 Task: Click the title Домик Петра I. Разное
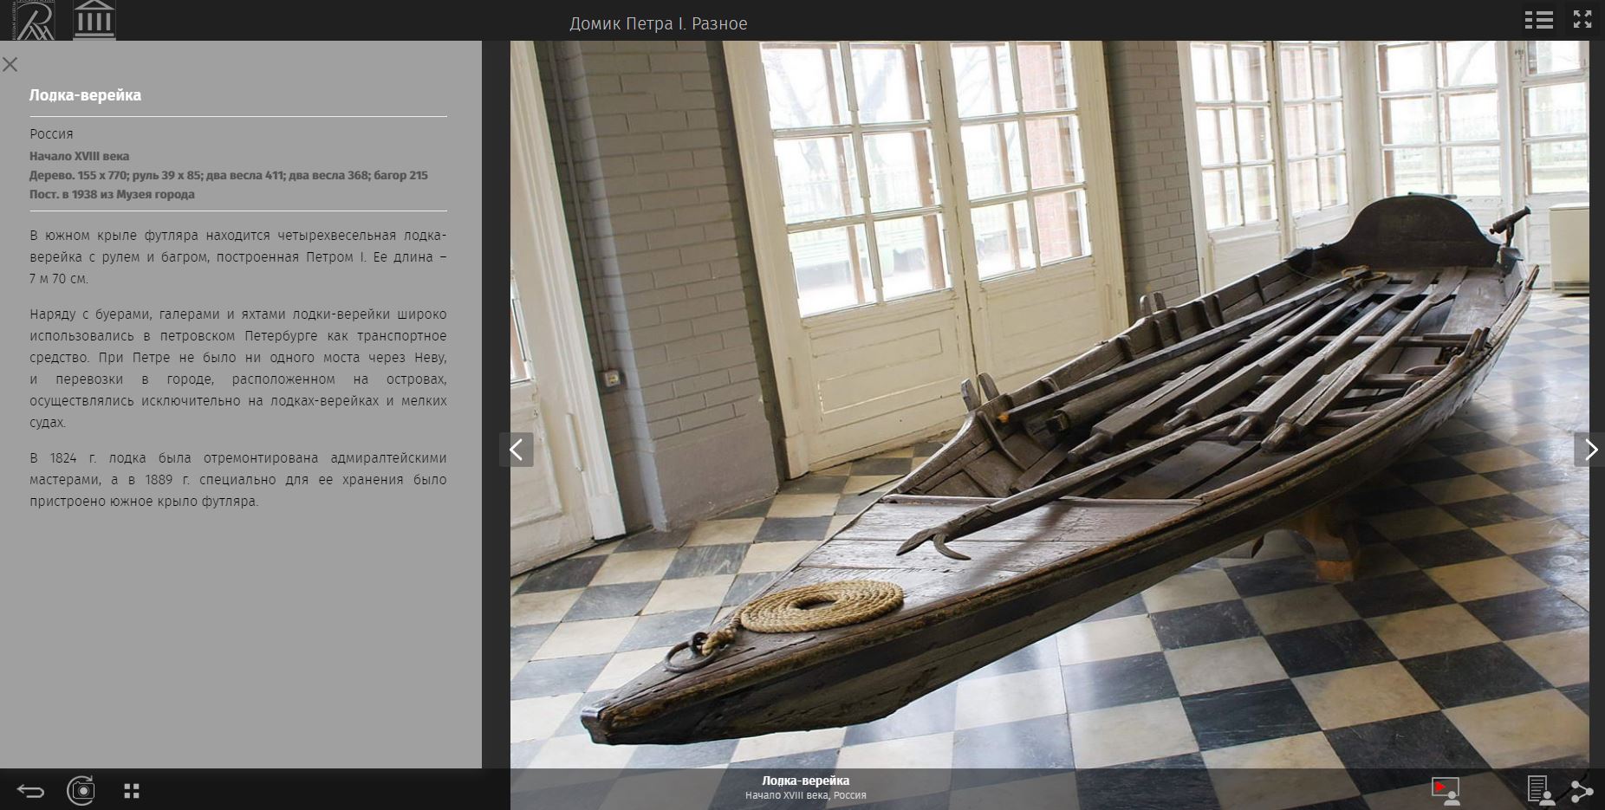tap(658, 23)
